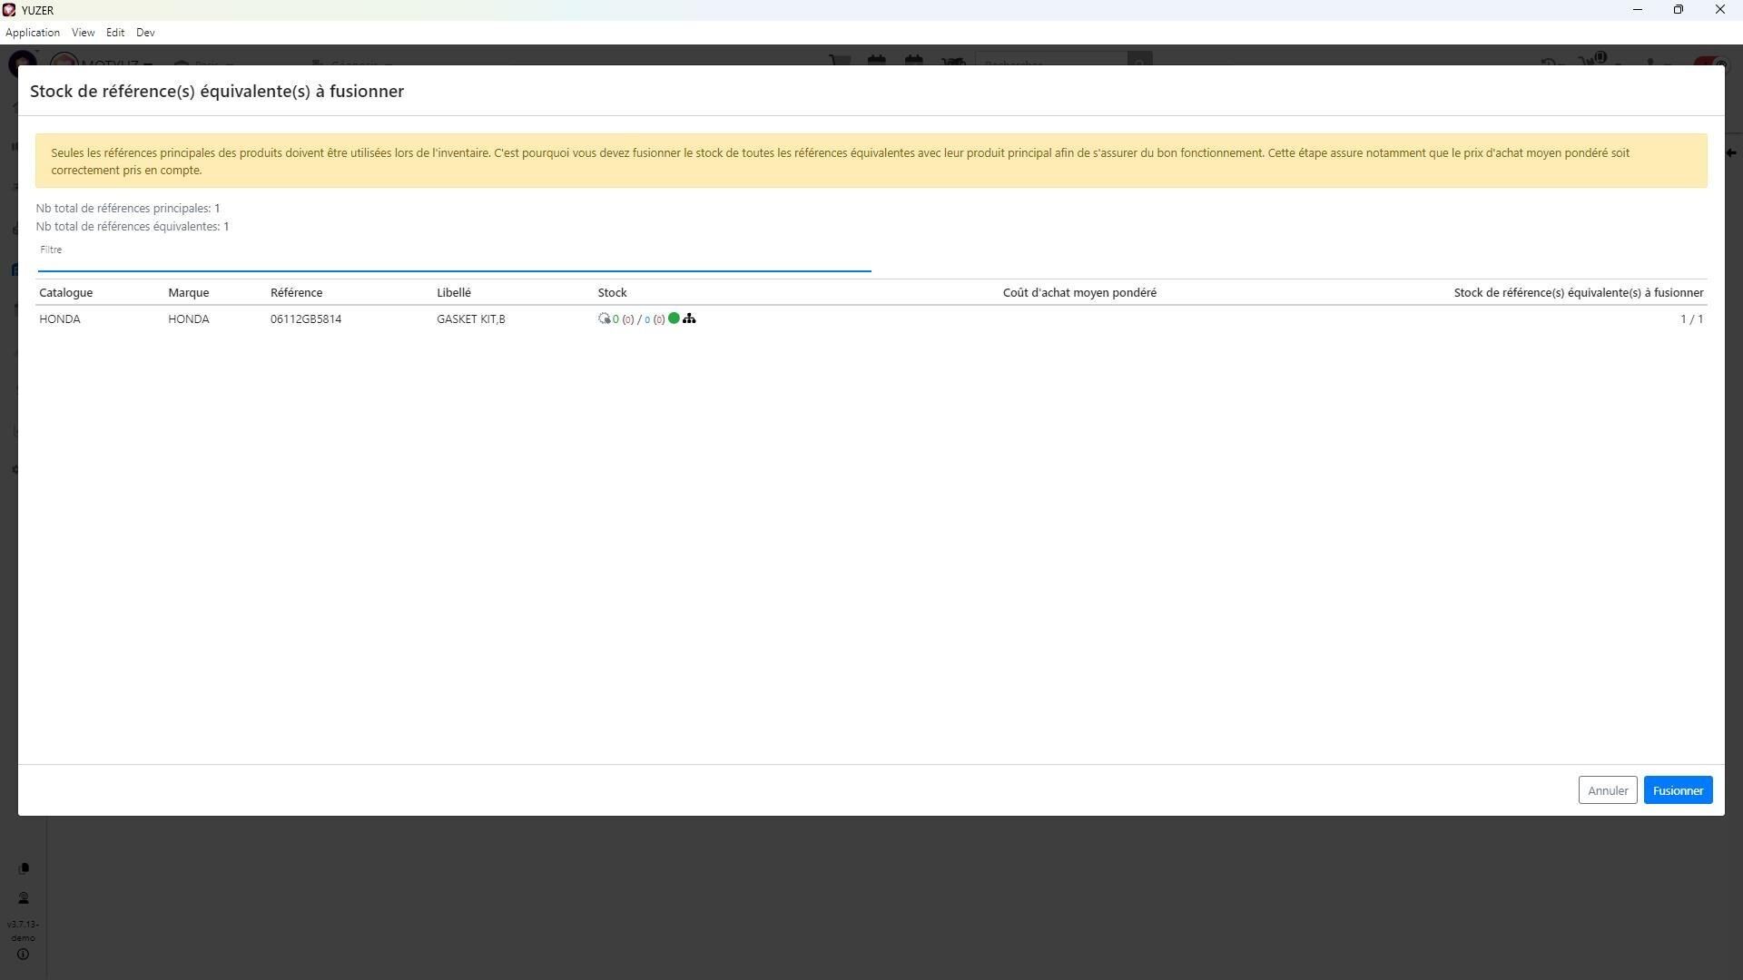This screenshot has height=980, width=1743.
Task: Select reference 06112GB5814 in the table
Action: (x=306, y=319)
